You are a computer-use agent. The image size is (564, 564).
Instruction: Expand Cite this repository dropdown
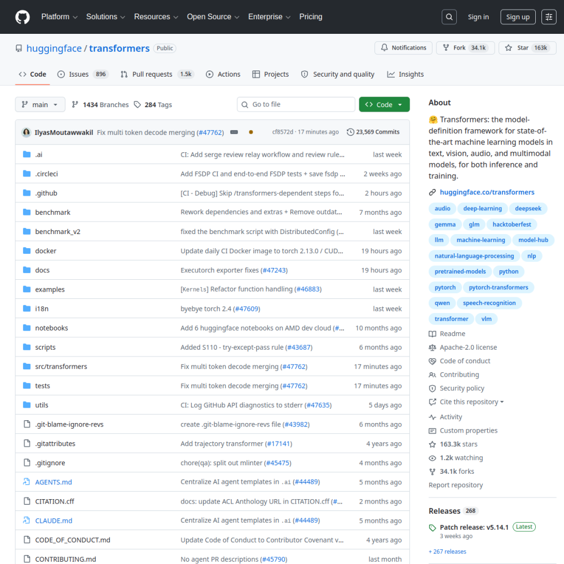click(471, 402)
